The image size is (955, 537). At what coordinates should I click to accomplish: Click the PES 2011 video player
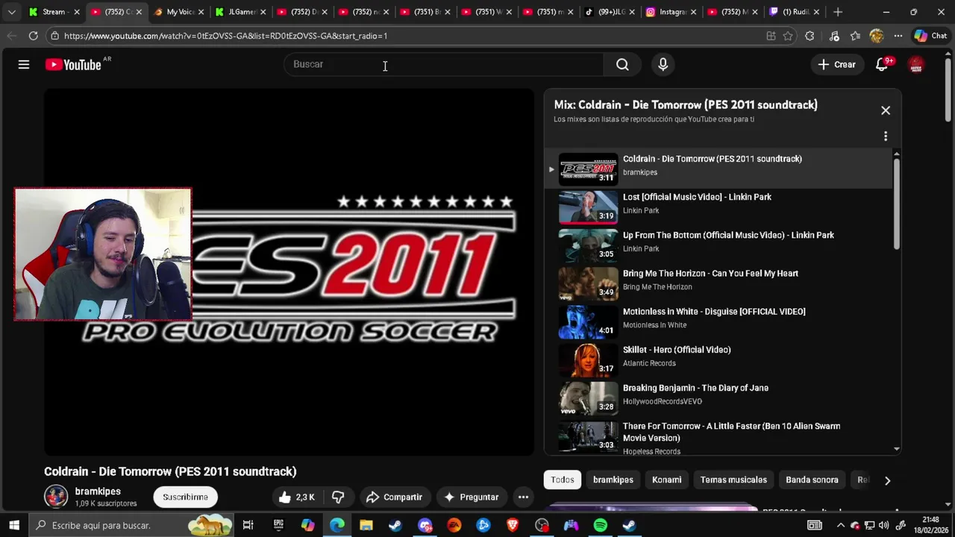point(289,271)
